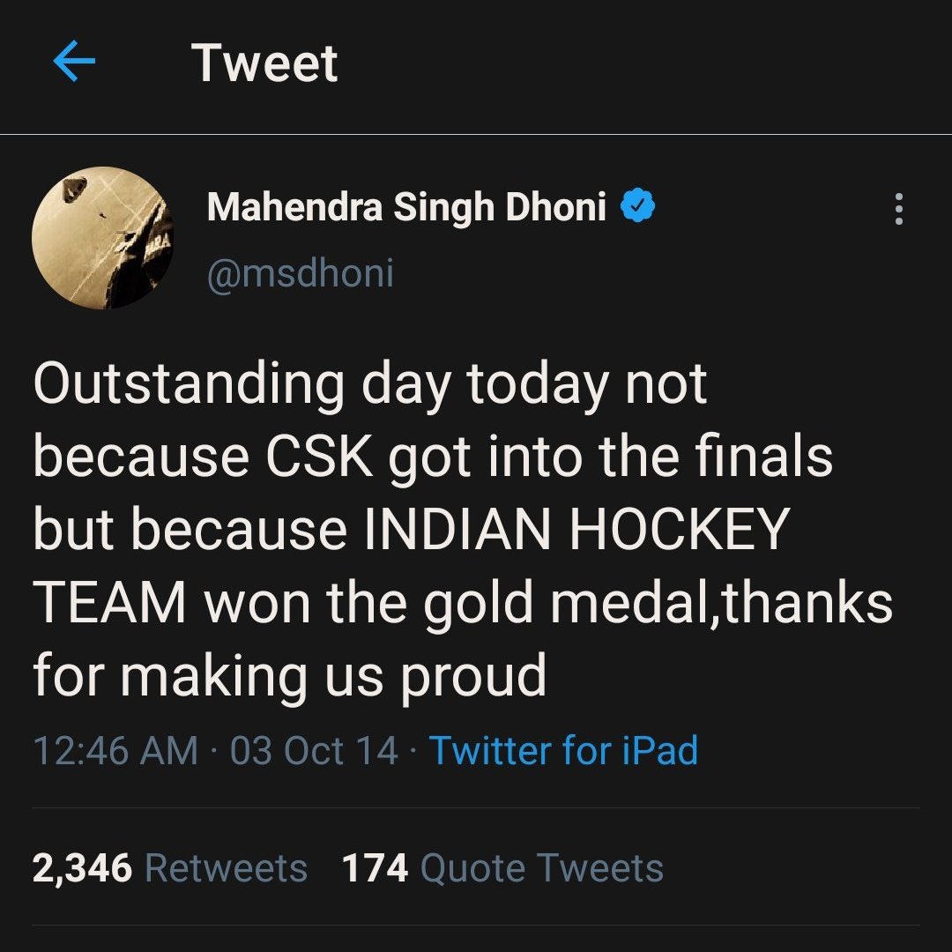This screenshot has width=952, height=952.
Task: View the 2,346 Retweets list
Action: [170, 867]
